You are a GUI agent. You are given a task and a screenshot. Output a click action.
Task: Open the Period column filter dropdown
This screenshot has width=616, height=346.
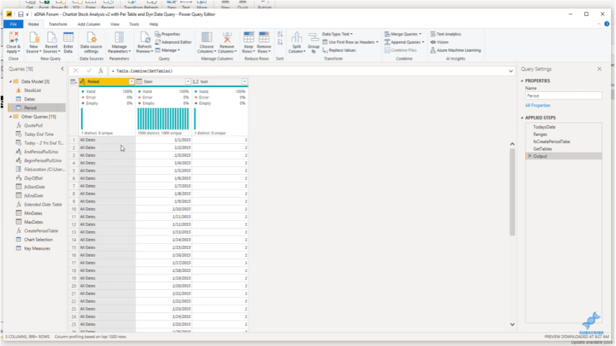pos(132,82)
